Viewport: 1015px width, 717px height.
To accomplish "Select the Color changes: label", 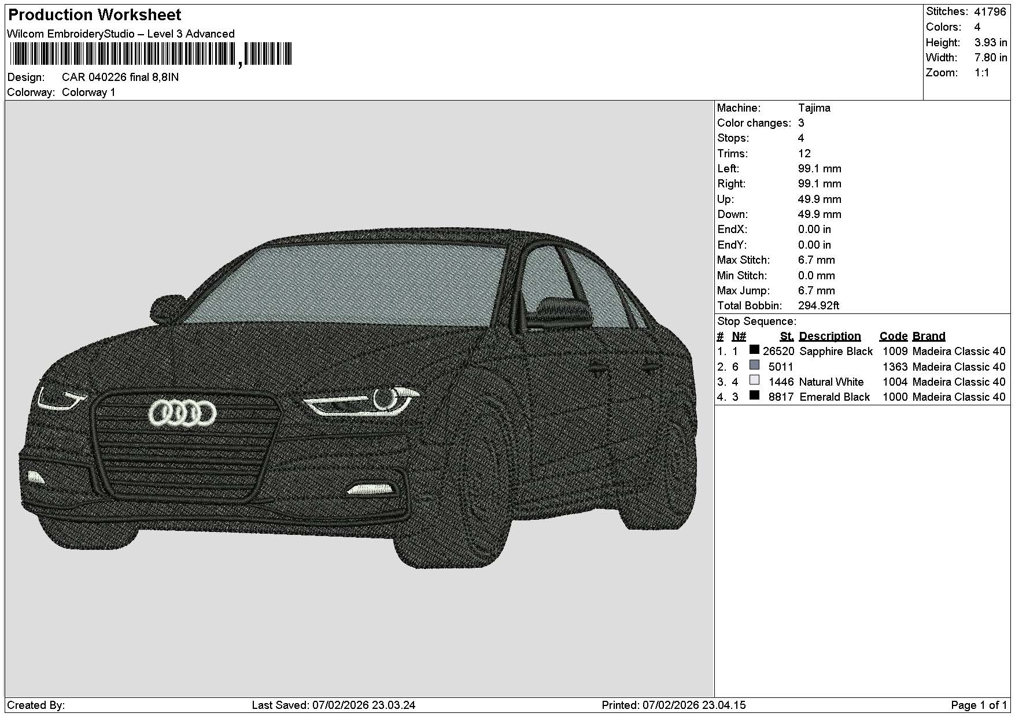I will [x=754, y=123].
